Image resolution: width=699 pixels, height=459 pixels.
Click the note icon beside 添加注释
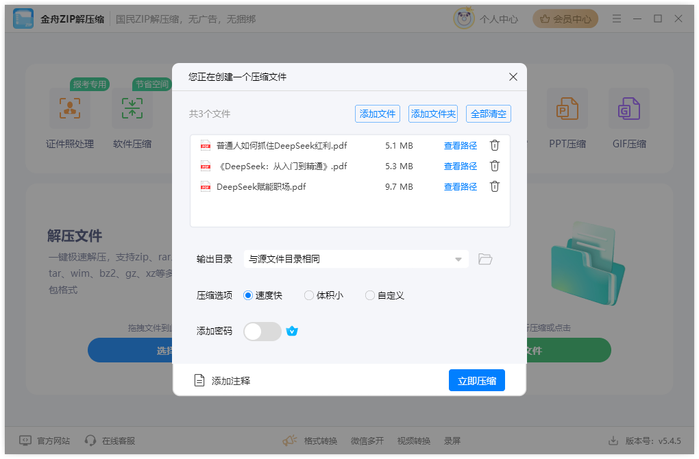click(199, 381)
